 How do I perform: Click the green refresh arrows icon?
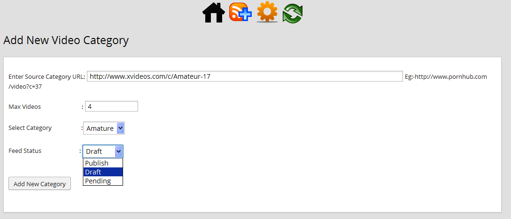pos(293,13)
